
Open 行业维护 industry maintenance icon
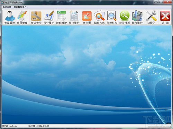49,17
